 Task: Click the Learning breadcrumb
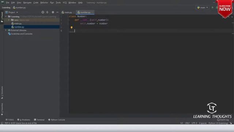click(6, 7)
